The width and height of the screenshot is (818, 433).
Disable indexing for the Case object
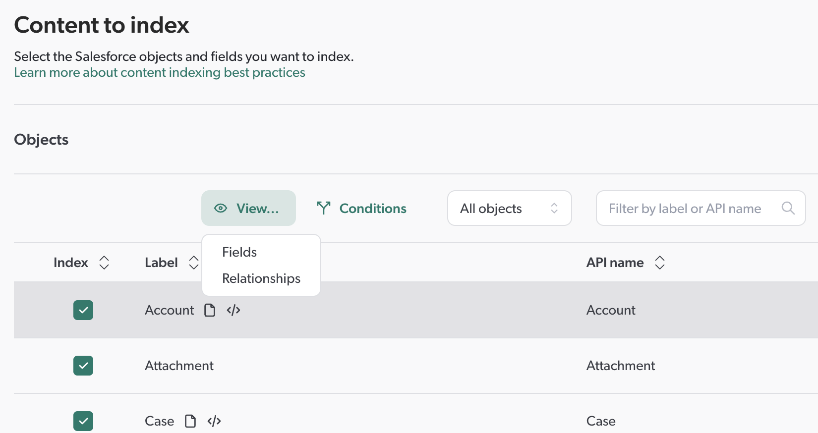tap(83, 421)
